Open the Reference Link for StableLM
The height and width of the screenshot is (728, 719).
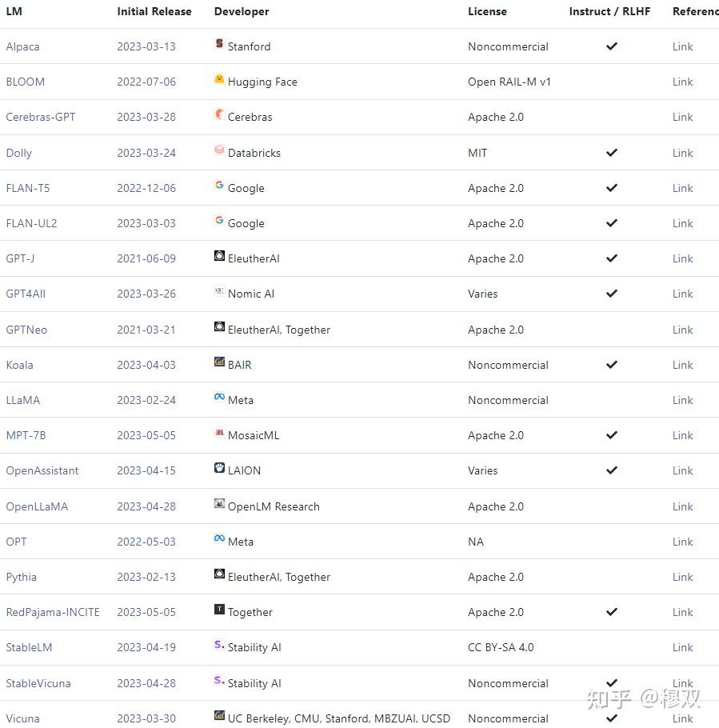[682, 647]
